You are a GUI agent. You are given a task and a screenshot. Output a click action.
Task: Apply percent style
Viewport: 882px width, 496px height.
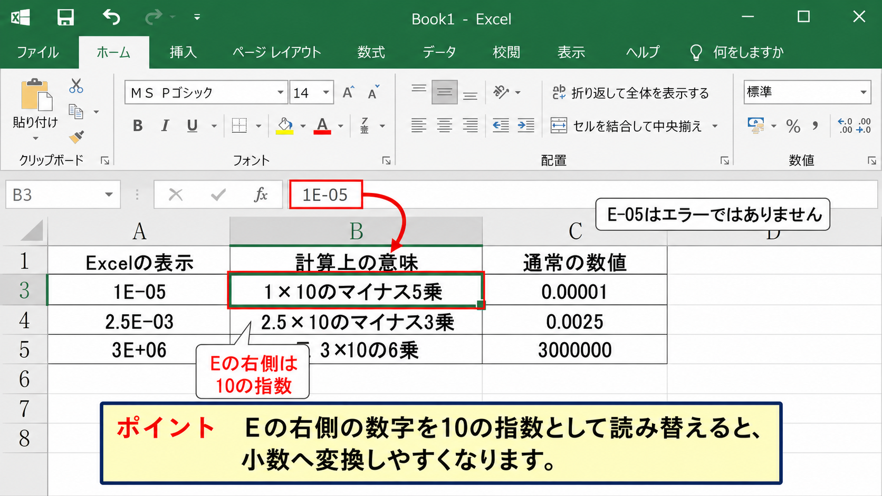(793, 125)
